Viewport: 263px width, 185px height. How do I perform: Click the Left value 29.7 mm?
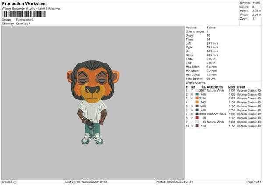pos(212,43)
